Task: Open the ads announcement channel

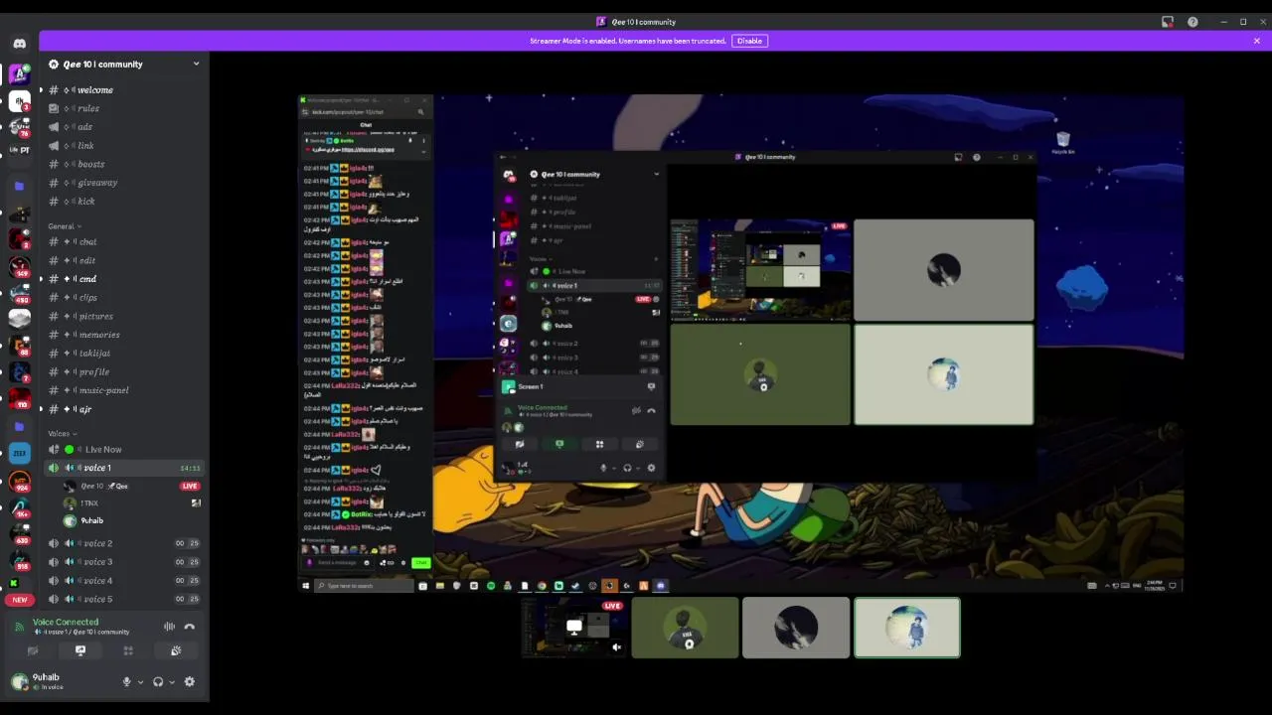Action: [x=124, y=127]
